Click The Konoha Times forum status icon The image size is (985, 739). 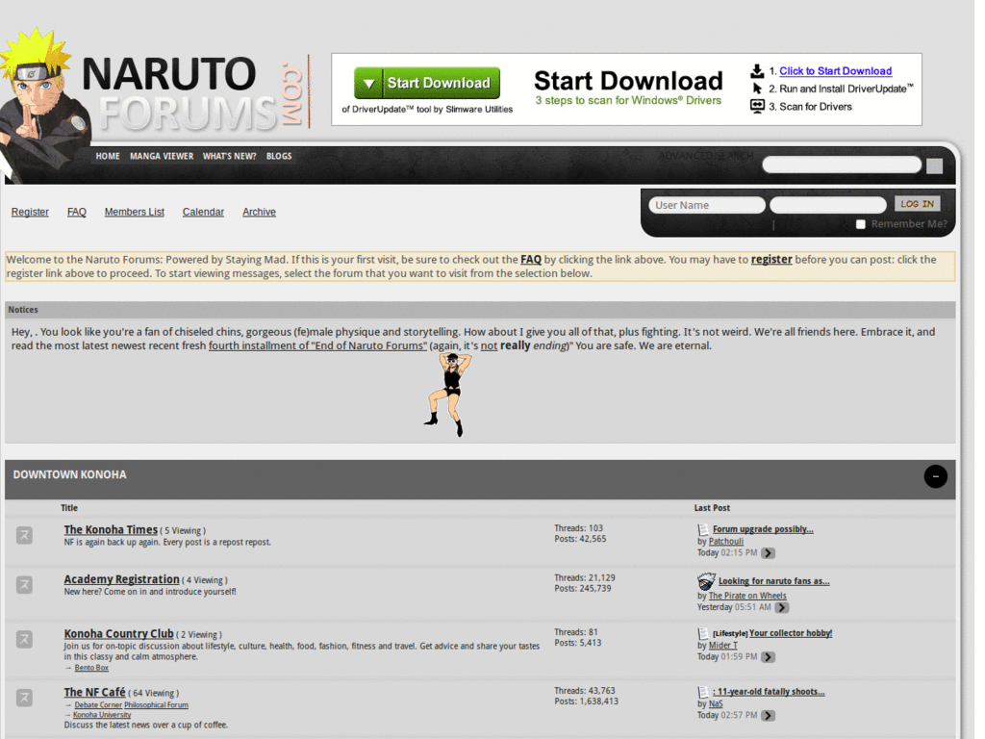[24, 535]
